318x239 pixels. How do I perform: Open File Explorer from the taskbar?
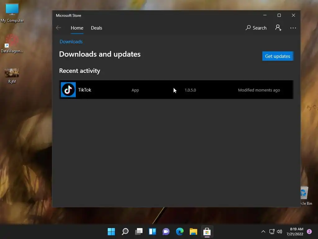(193, 232)
